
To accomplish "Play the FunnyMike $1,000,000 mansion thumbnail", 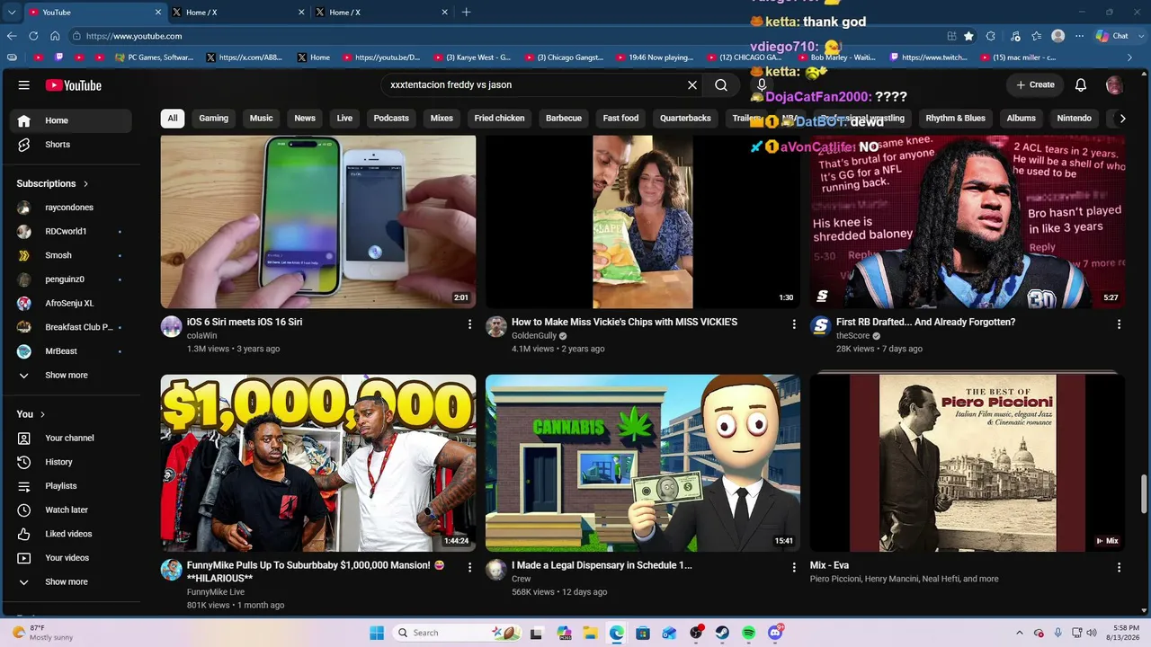I will 318,463.
